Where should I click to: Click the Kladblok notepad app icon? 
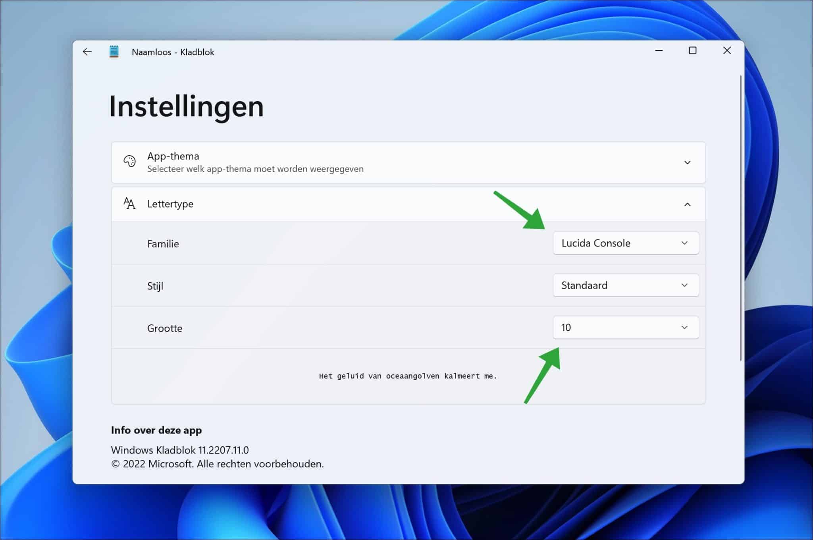(x=114, y=52)
